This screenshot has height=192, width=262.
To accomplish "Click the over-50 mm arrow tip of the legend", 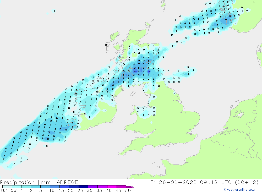I will point(131,187).
